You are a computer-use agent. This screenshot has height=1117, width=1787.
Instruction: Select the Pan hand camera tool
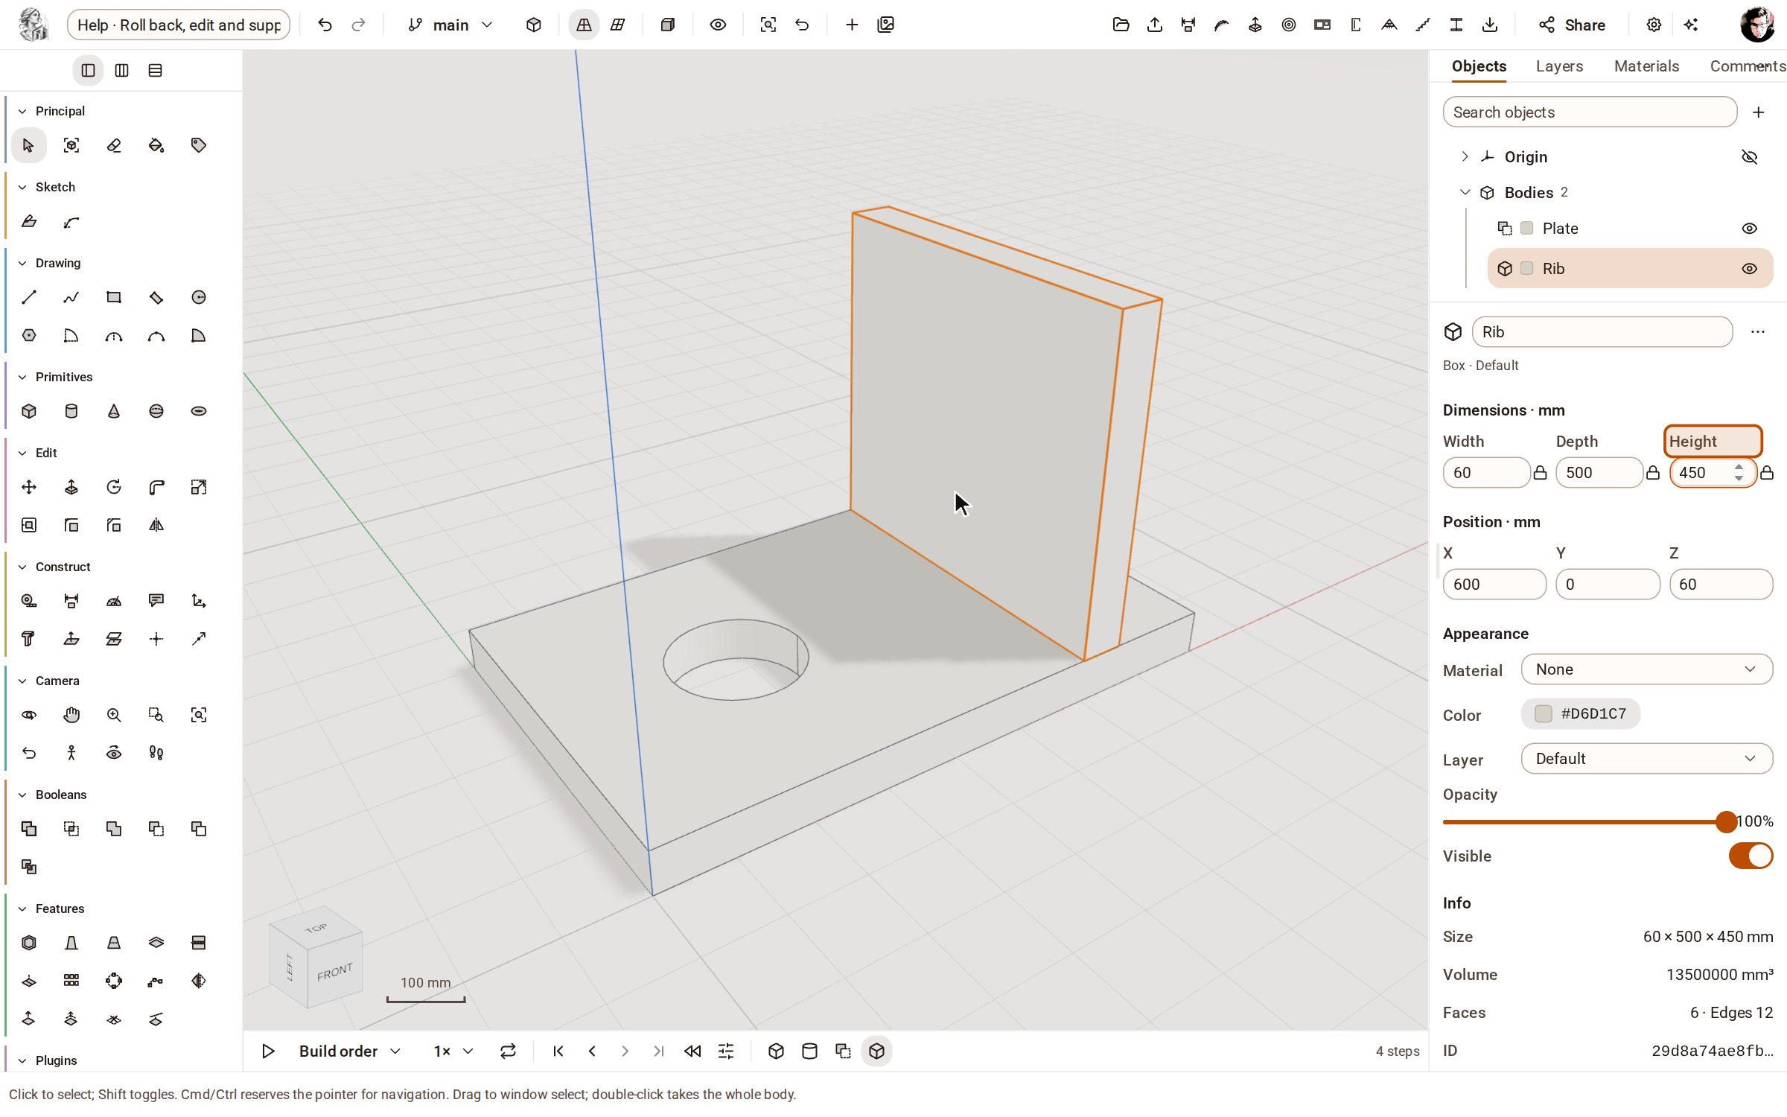pyautogui.click(x=71, y=715)
